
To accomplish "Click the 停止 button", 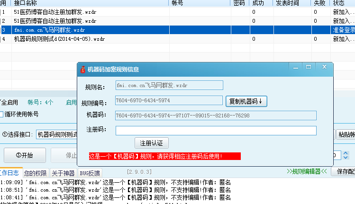I will tap(64, 155).
